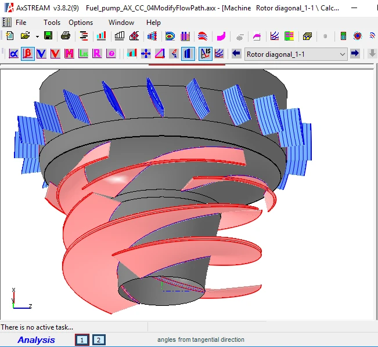378x347 pixels.
Task: Click the Losses 'Los' icon
Action: pos(83,54)
